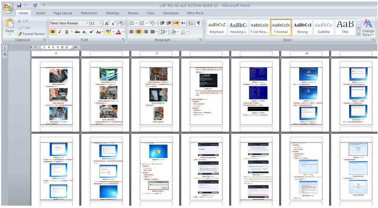Apply the Emphasis style
The image size is (378, 208).
coord(217,28)
